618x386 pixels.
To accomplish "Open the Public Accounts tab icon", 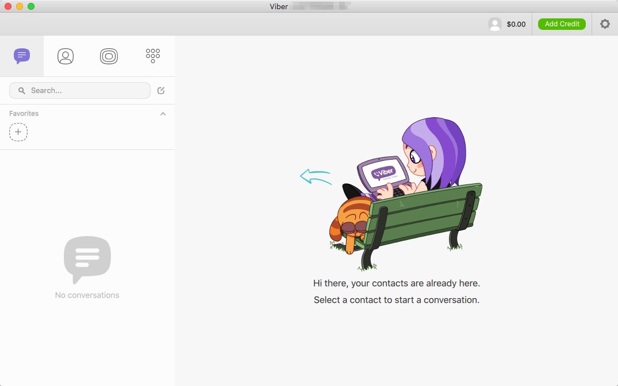I will coord(109,56).
